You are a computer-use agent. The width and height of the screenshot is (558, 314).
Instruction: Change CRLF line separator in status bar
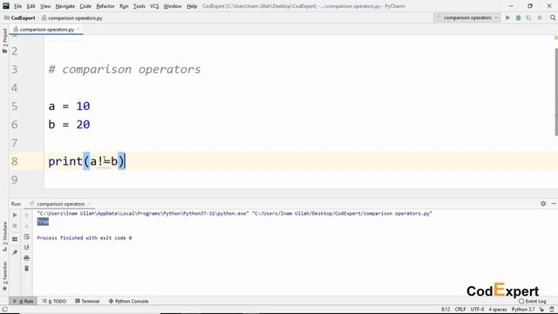click(460, 310)
